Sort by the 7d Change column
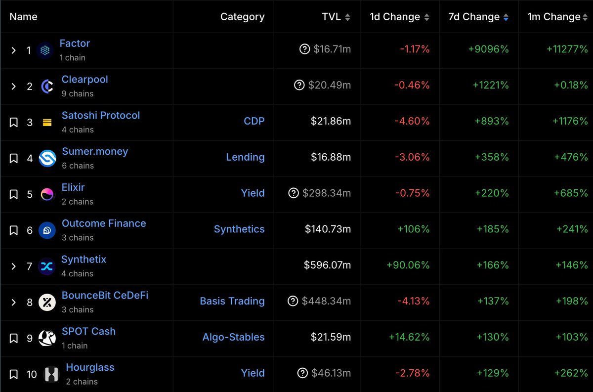 pyautogui.click(x=478, y=17)
